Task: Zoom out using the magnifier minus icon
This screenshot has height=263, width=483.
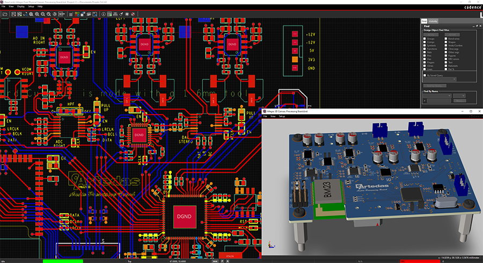Action: click(43, 14)
